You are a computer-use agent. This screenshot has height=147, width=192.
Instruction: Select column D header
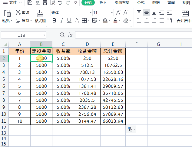87,44
